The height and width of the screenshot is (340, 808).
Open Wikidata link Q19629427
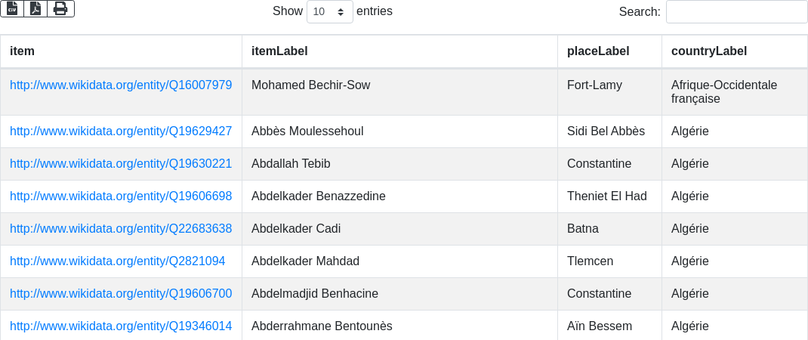121,131
